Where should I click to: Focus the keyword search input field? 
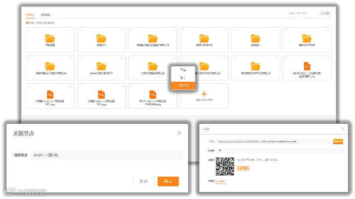301,13
